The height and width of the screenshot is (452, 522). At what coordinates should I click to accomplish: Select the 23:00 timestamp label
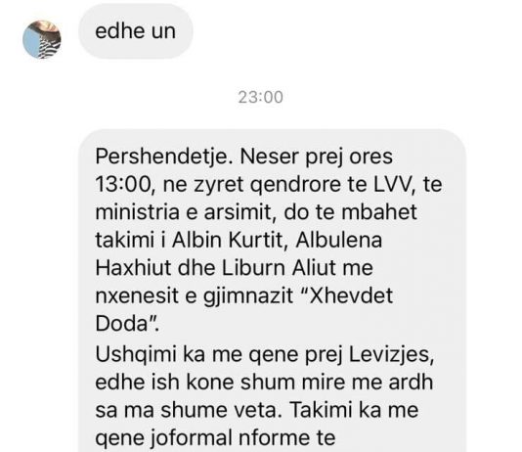coord(260,97)
